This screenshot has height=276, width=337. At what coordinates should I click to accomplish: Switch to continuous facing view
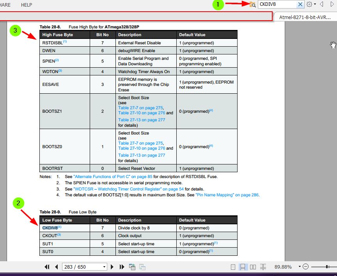click(x=263, y=267)
